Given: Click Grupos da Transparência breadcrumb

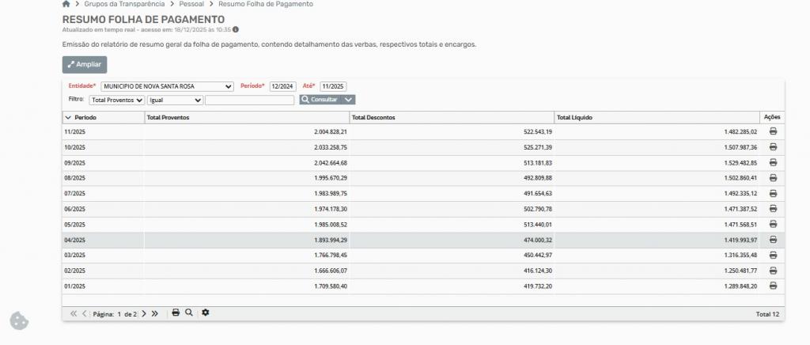Looking at the screenshot, I should [x=124, y=4].
